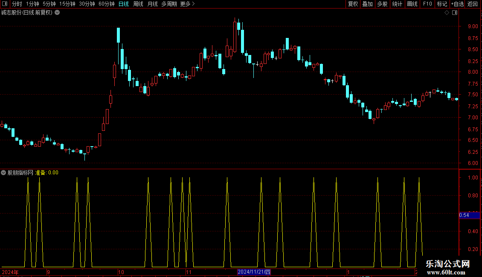Switch to 日线 daily chart
This screenshot has height=277, width=482.
pyautogui.click(x=124, y=4)
